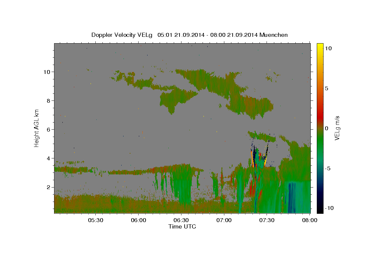Click the date range '05:01 21.09.2014' in title
The image size is (384, 256).
pos(181,35)
